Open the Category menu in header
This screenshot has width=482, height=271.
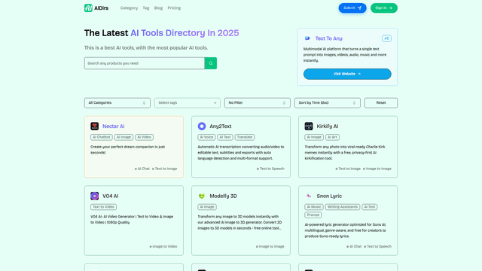pyautogui.click(x=129, y=8)
